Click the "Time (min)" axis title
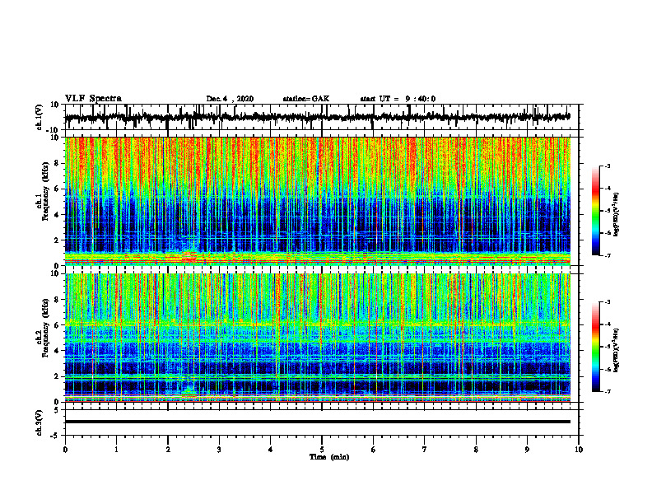This screenshot has height=504, width=652. click(x=329, y=457)
